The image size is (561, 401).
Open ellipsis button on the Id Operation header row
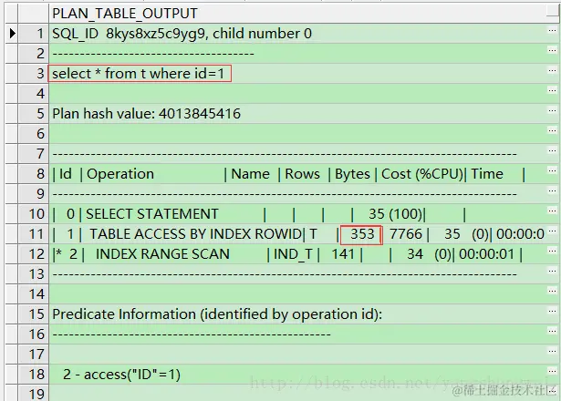coord(552,170)
